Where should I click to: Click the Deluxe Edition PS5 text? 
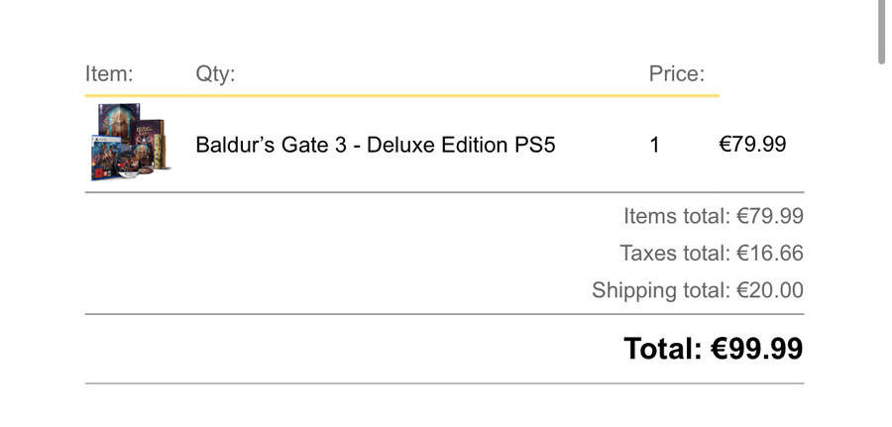point(461,145)
